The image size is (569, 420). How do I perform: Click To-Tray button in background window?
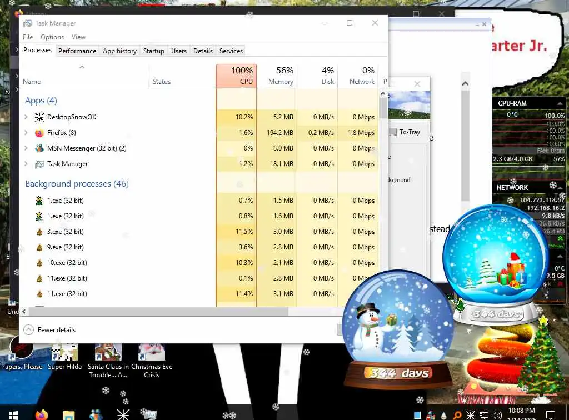pos(405,132)
